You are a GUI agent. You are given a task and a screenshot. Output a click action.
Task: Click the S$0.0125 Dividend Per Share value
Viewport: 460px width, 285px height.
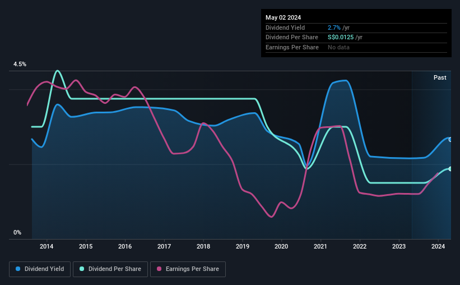pos(341,38)
